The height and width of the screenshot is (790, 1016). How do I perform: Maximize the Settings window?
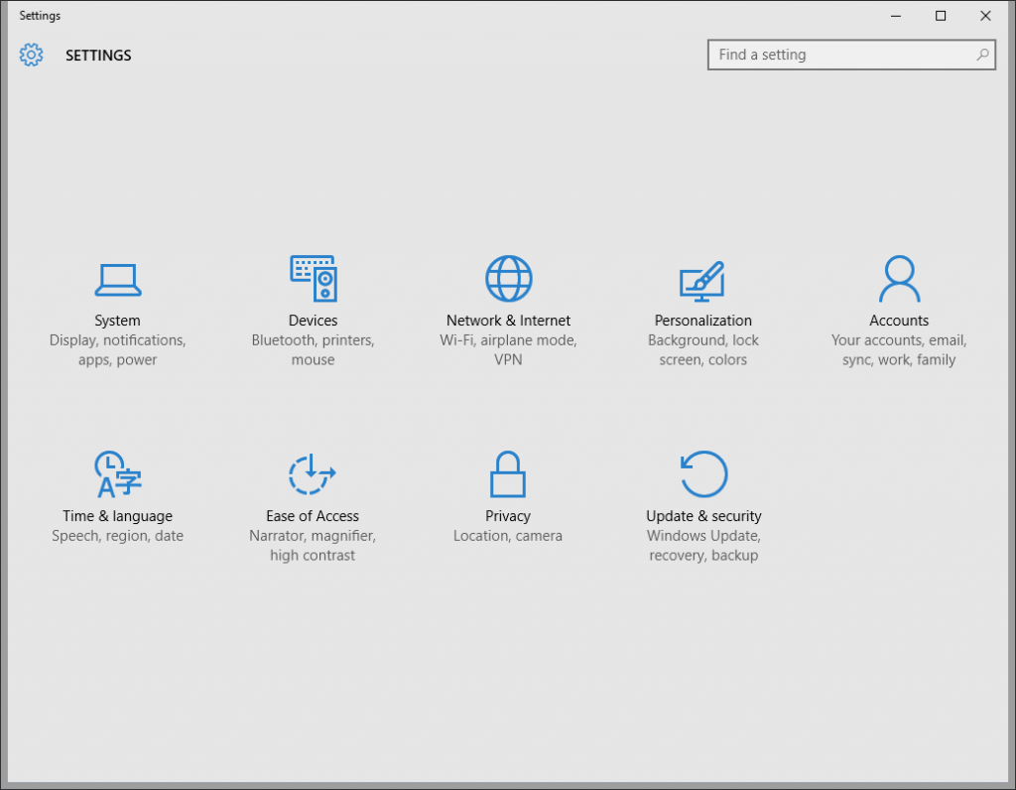pyautogui.click(x=940, y=15)
